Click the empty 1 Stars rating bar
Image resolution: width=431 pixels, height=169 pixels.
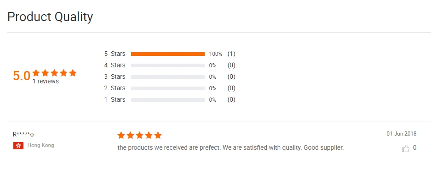[x=168, y=100]
